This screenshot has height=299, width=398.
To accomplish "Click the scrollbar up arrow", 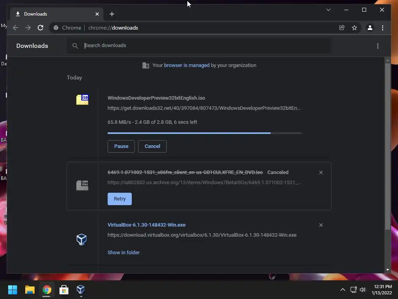I will 388,60.
